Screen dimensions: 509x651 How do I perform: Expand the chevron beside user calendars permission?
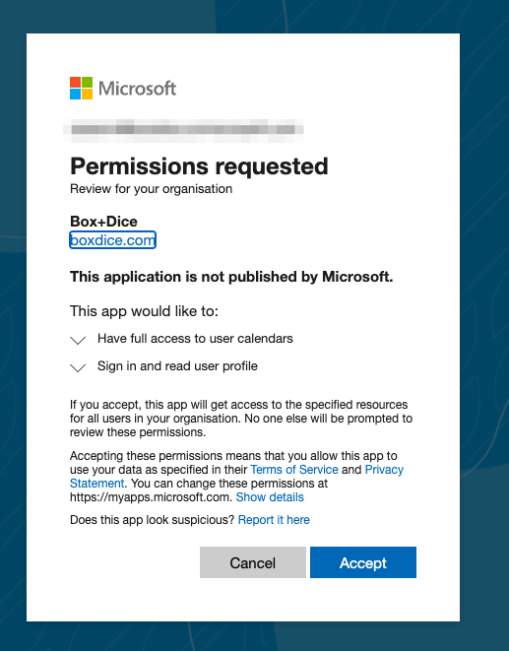pyautogui.click(x=78, y=341)
